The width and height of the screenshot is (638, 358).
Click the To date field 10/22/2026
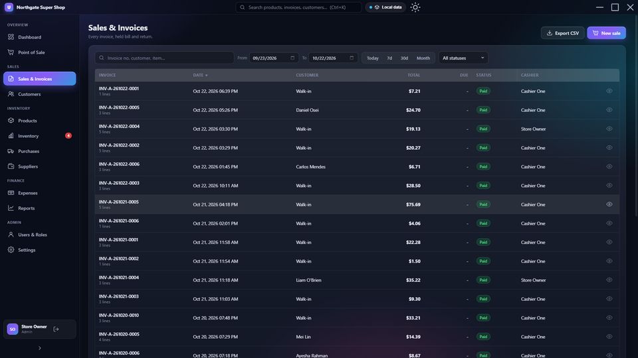click(333, 58)
